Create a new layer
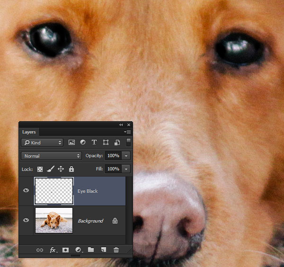 click(104, 250)
